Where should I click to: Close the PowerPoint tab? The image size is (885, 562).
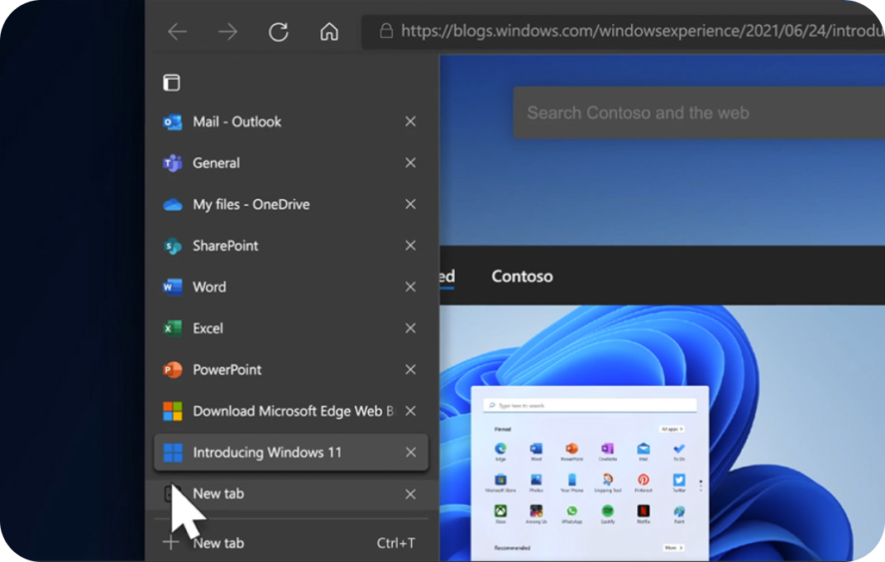tap(410, 369)
